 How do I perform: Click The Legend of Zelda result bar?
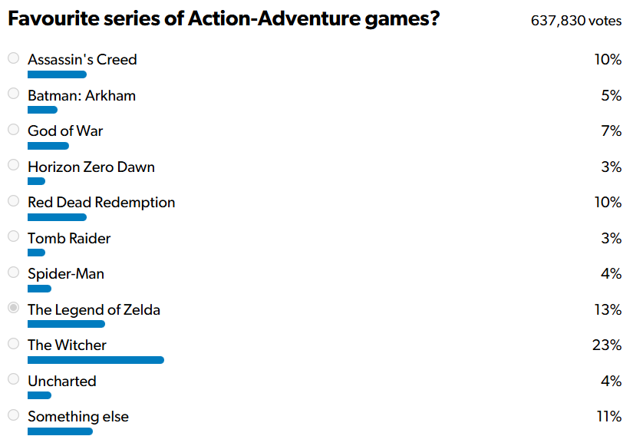tap(66, 324)
